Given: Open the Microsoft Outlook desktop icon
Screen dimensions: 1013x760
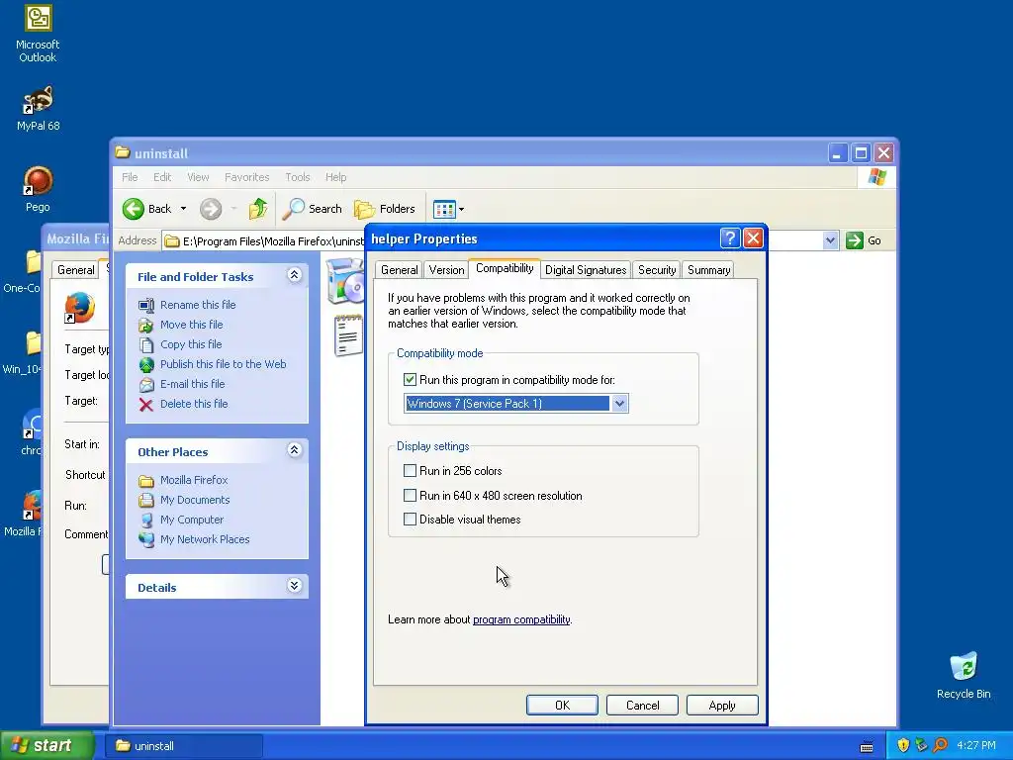Looking at the screenshot, I should click(38, 34).
